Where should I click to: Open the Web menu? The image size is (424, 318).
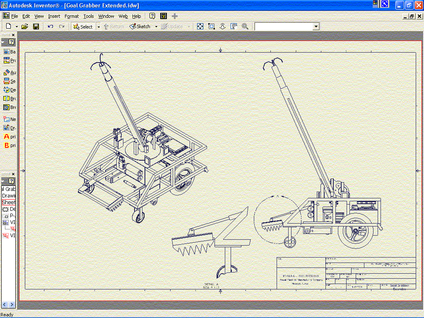pyautogui.click(x=123, y=16)
